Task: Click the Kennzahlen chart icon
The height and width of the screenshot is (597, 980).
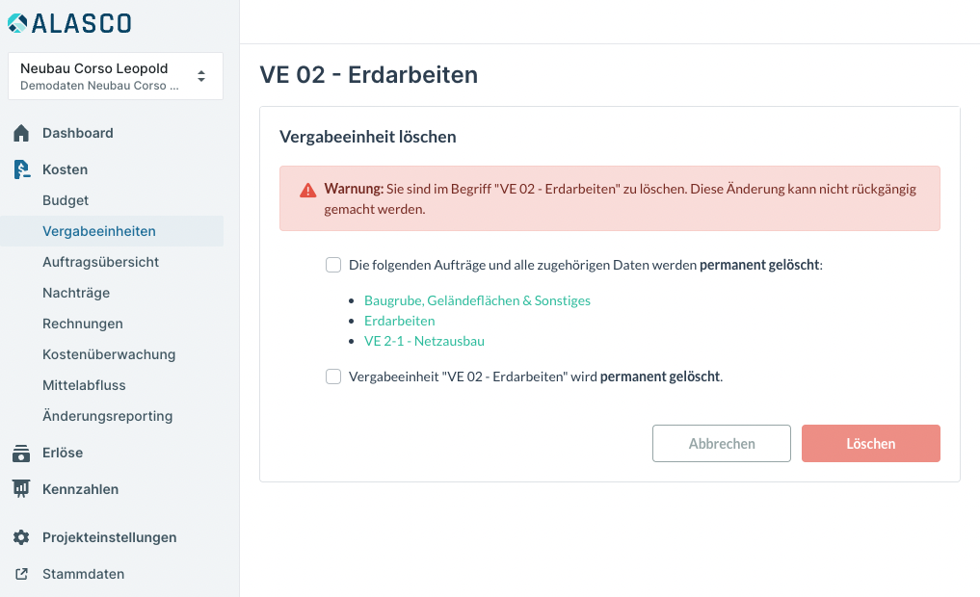Action: coord(21,489)
